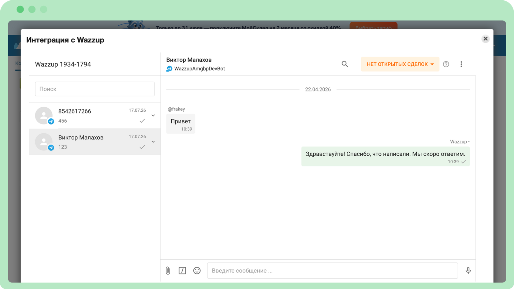
Task: Click avatar of 8542617266 contact
Action: [44, 116]
